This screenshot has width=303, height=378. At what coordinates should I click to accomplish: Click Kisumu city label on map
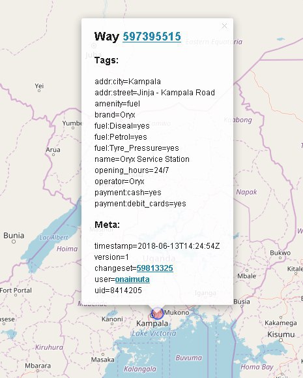(281, 334)
